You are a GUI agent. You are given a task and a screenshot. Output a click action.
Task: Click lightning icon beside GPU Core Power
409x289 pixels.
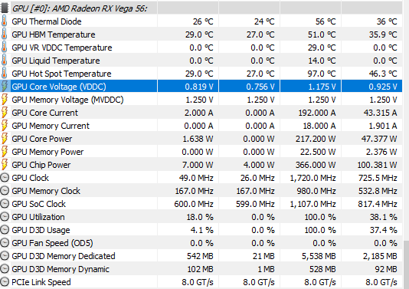pos(5,139)
